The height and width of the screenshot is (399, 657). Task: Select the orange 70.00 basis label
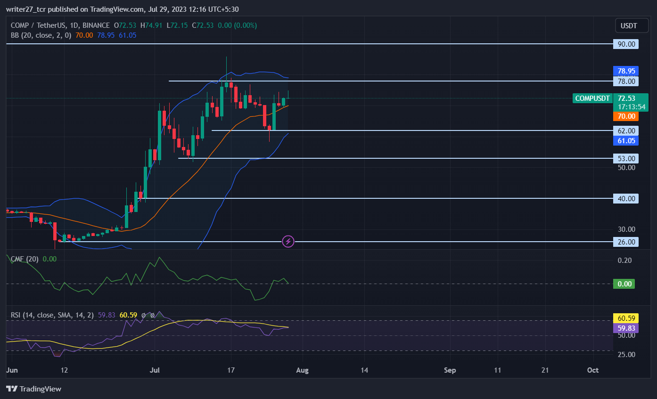(x=626, y=116)
